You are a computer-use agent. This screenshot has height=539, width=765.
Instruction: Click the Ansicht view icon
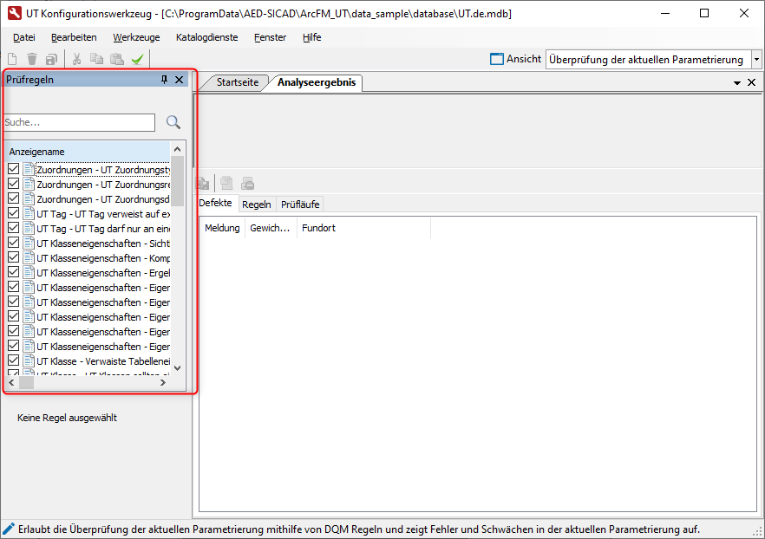coord(497,59)
